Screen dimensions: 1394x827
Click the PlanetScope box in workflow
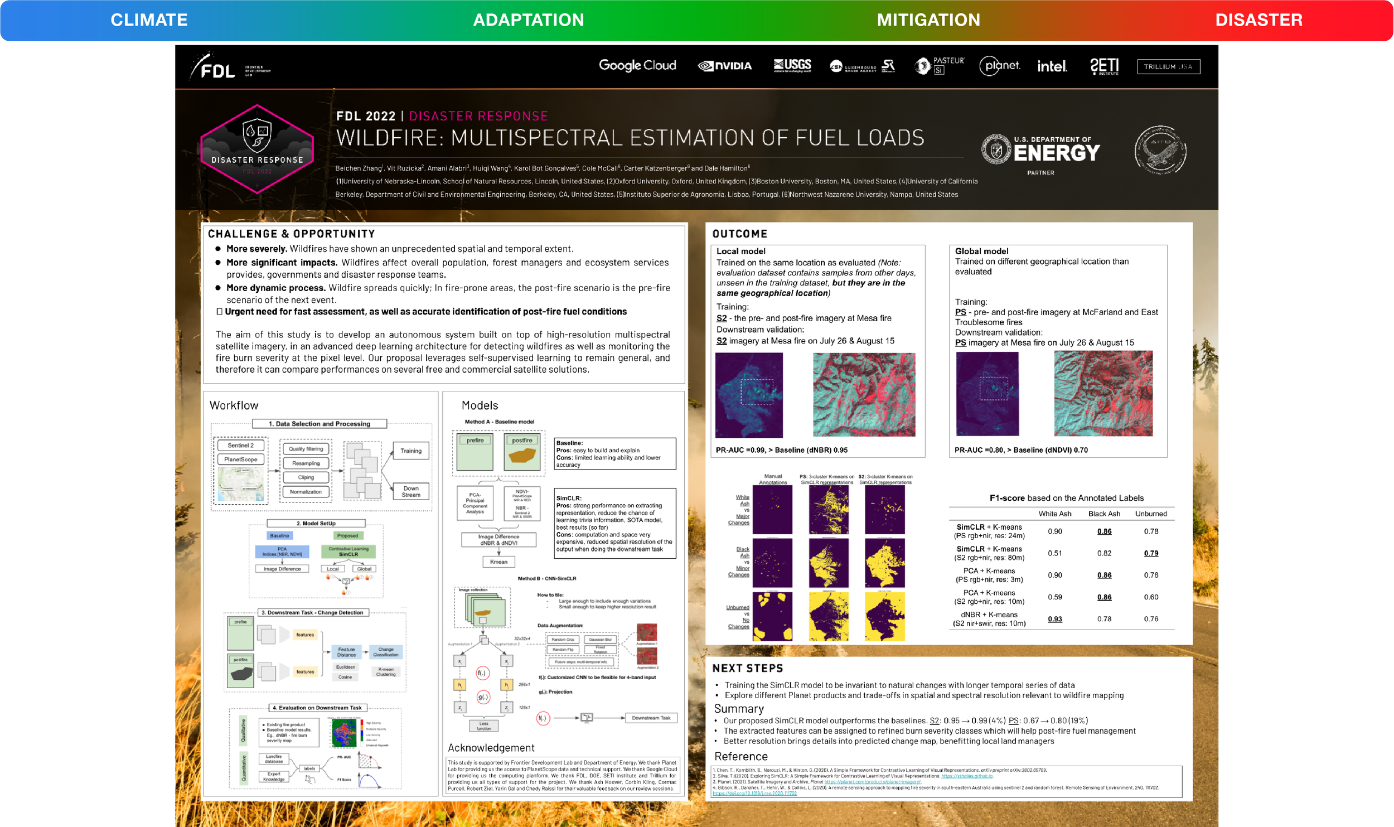point(240,460)
